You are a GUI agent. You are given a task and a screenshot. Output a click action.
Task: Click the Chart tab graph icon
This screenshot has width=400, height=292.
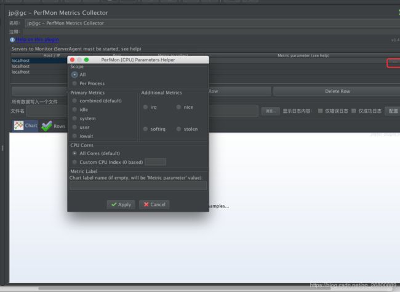click(18, 125)
